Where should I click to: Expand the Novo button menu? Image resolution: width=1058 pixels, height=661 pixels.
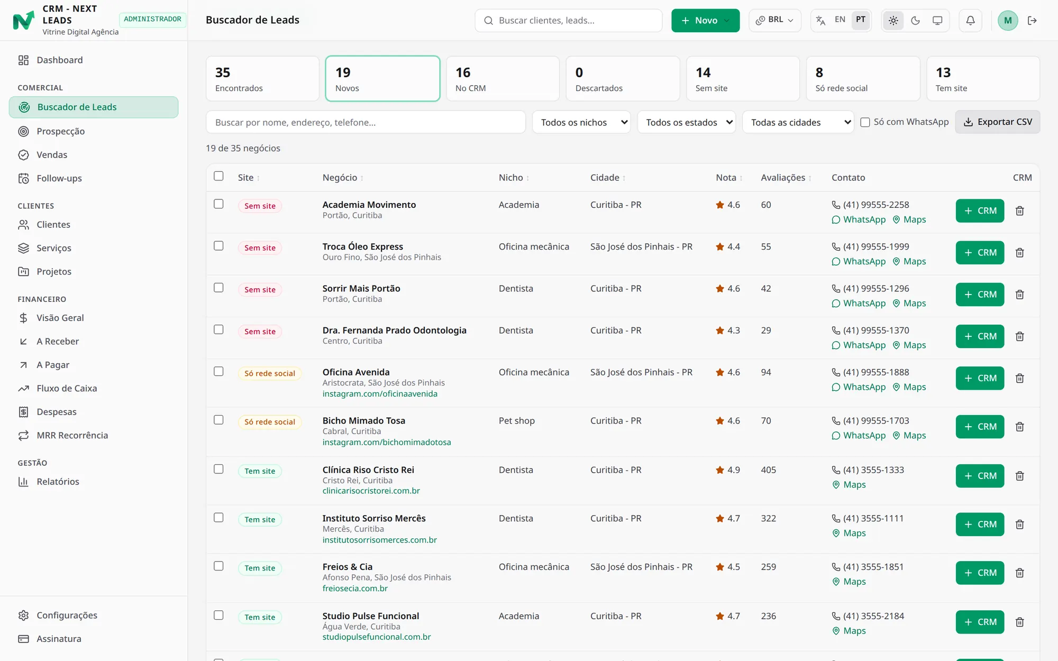pos(705,21)
